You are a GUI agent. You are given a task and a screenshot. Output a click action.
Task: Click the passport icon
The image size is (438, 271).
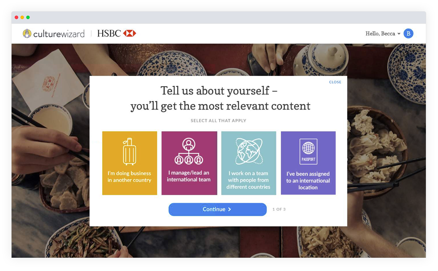pyautogui.click(x=308, y=151)
